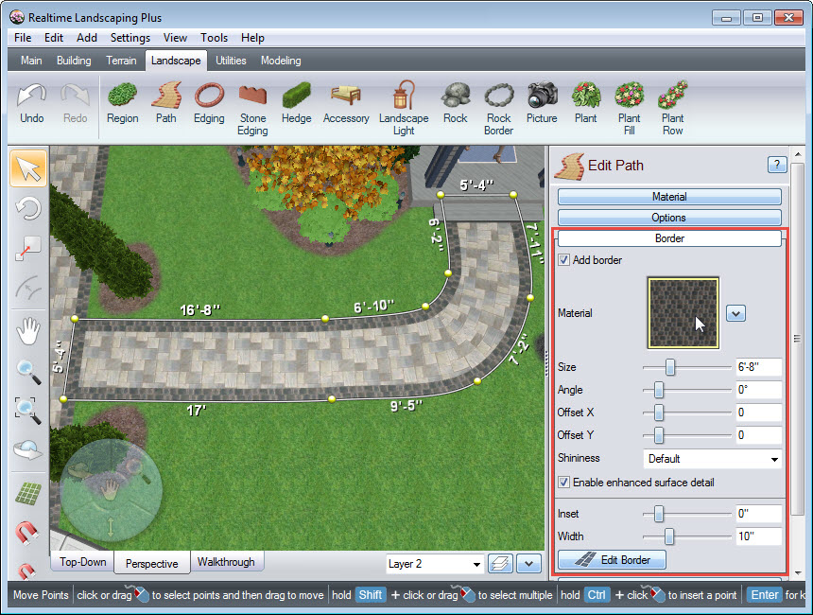Screen dimensions: 813x615
Task: Open the File menu
Action: [23, 38]
